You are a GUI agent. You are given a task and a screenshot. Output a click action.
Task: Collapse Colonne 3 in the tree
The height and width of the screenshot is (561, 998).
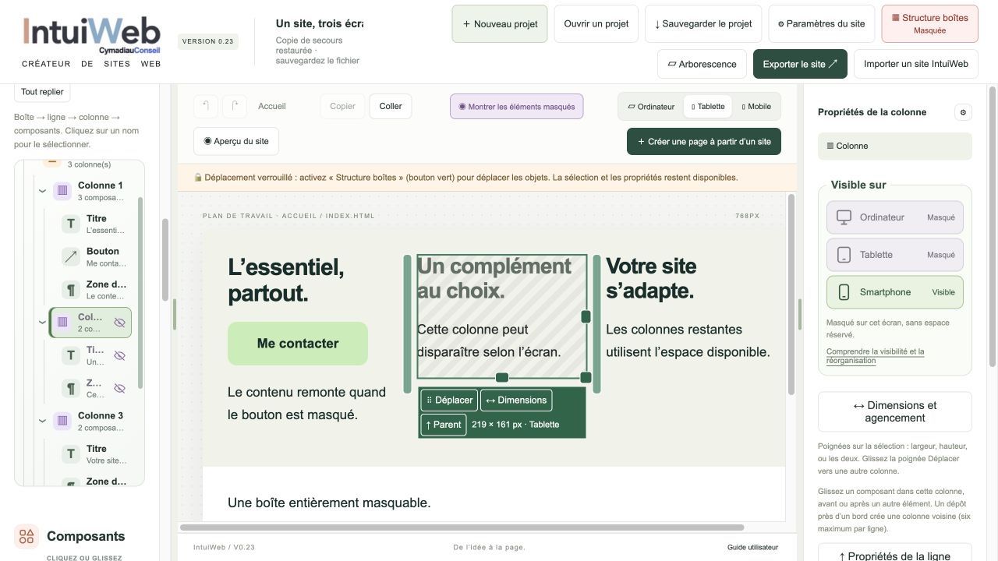pyautogui.click(x=42, y=421)
